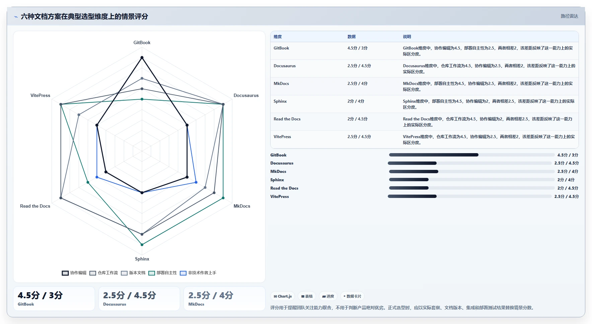Viewport: 592px width, 324px height.
Task: Click the table value 2分 / 4分 for Sphinx
Action: (x=356, y=101)
